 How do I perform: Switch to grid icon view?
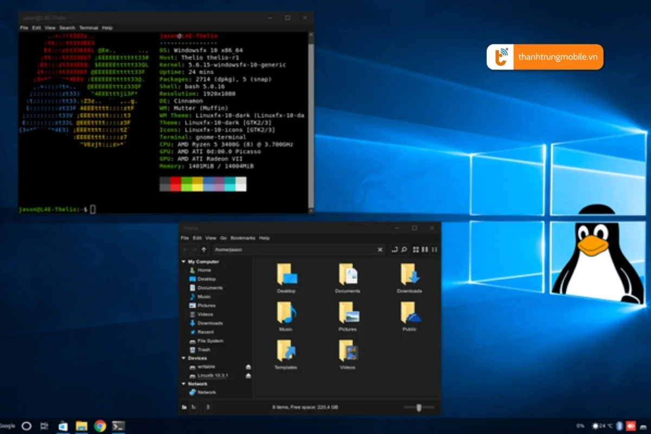pos(417,250)
